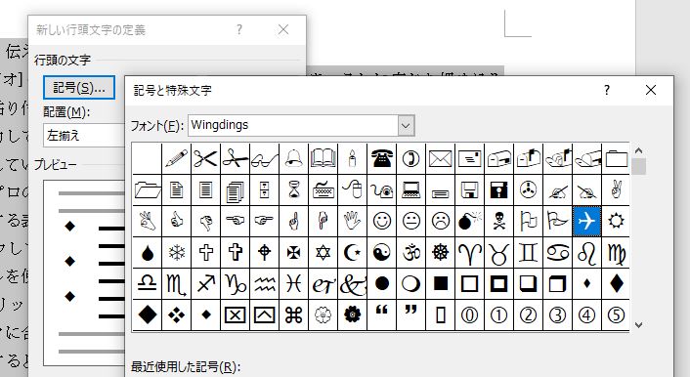Choose the solid black square symbol
690x377 pixels.
click(x=440, y=284)
